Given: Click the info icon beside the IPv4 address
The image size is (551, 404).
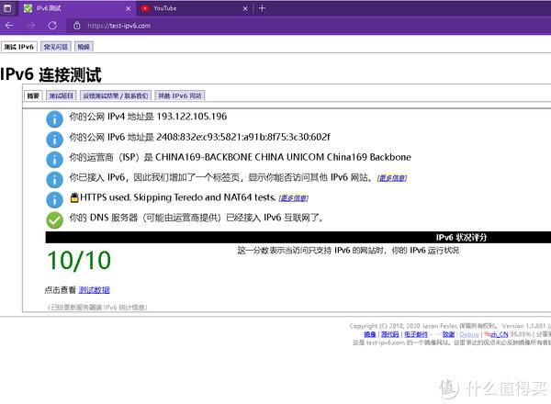Looking at the screenshot, I should [x=54, y=119].
